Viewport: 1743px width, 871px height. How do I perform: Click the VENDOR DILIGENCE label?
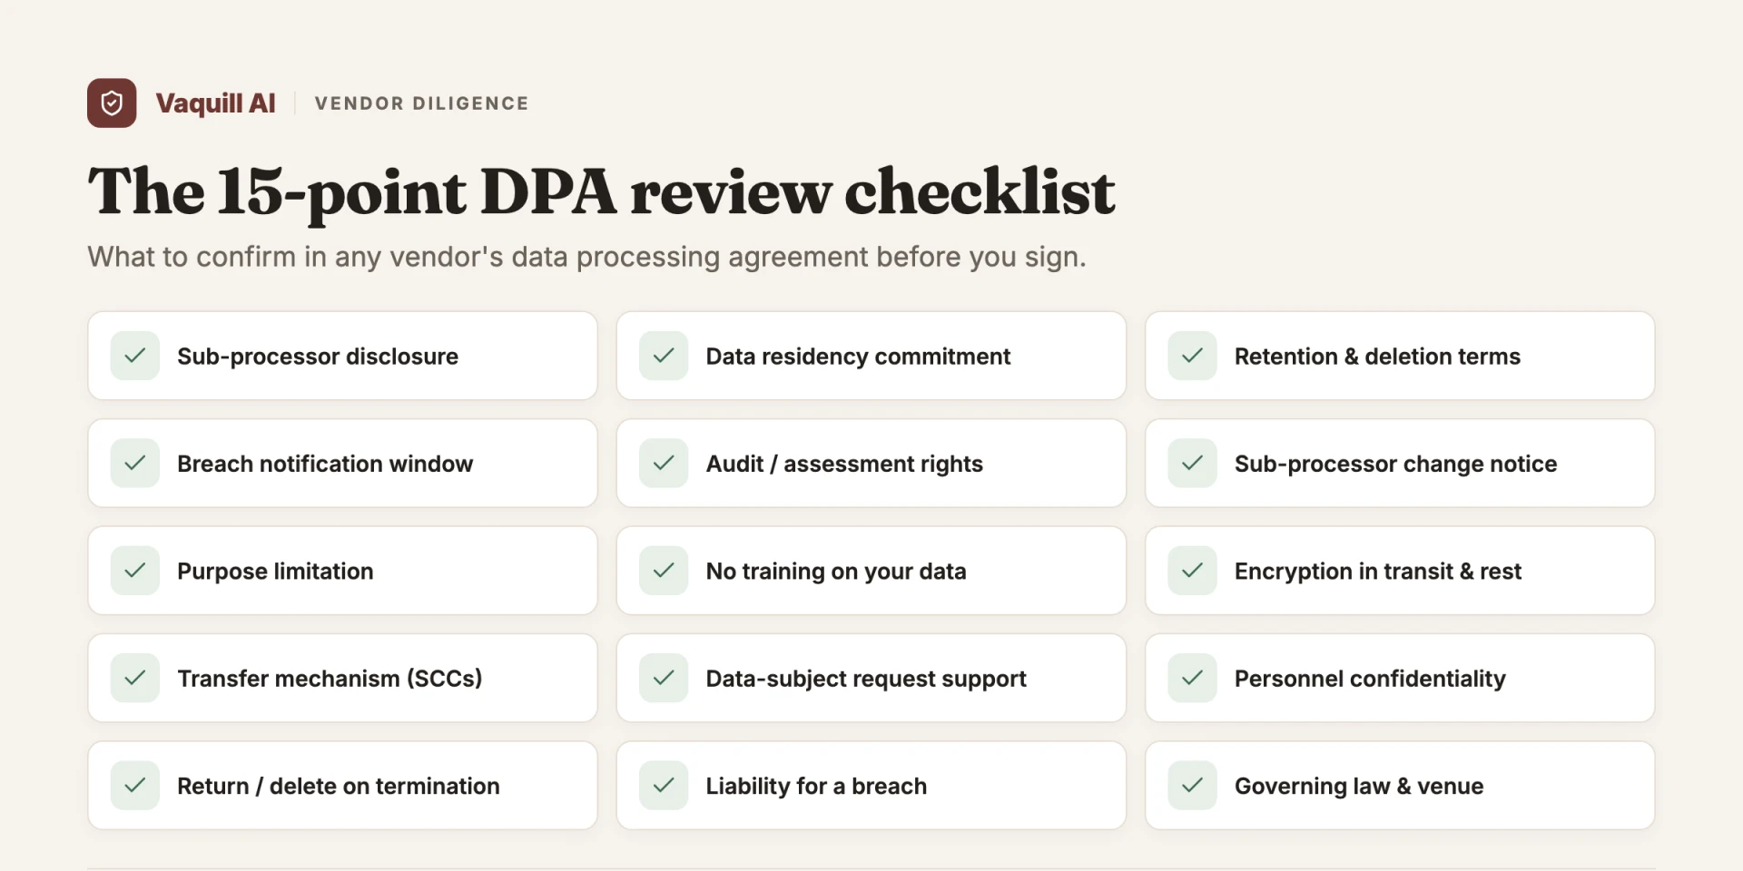point(421,103)
